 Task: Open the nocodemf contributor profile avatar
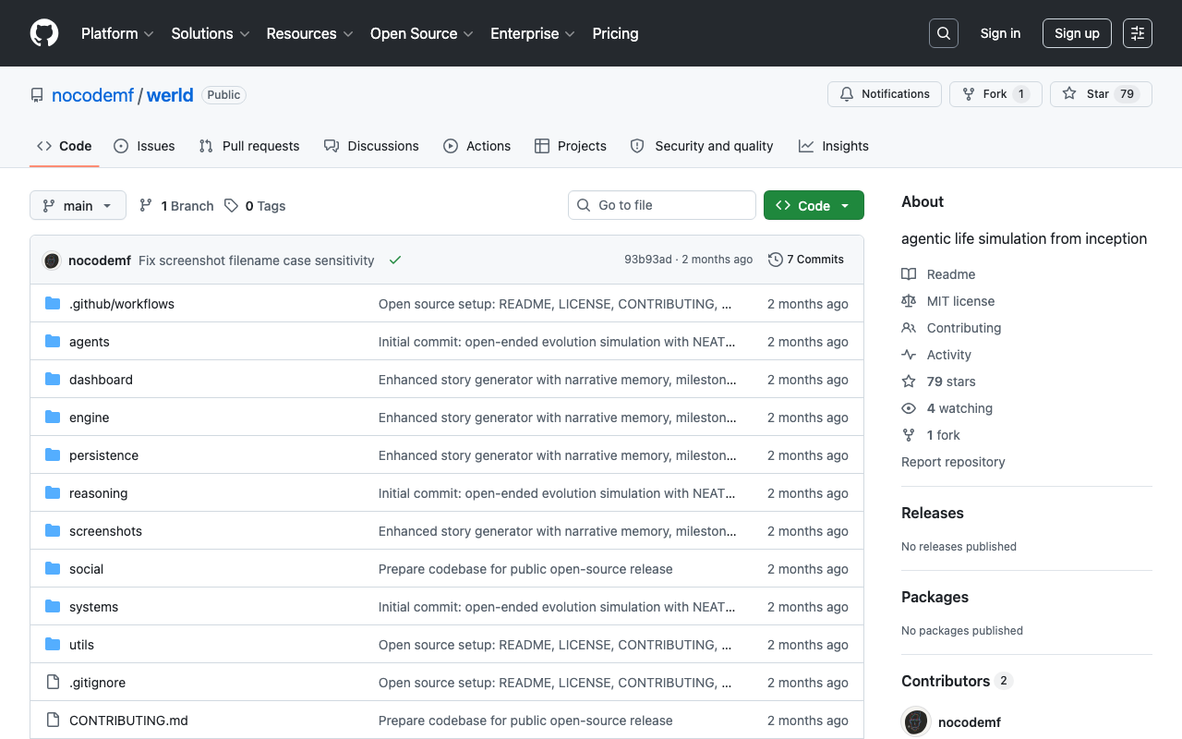pyautogui.click(x=916, y=722)
